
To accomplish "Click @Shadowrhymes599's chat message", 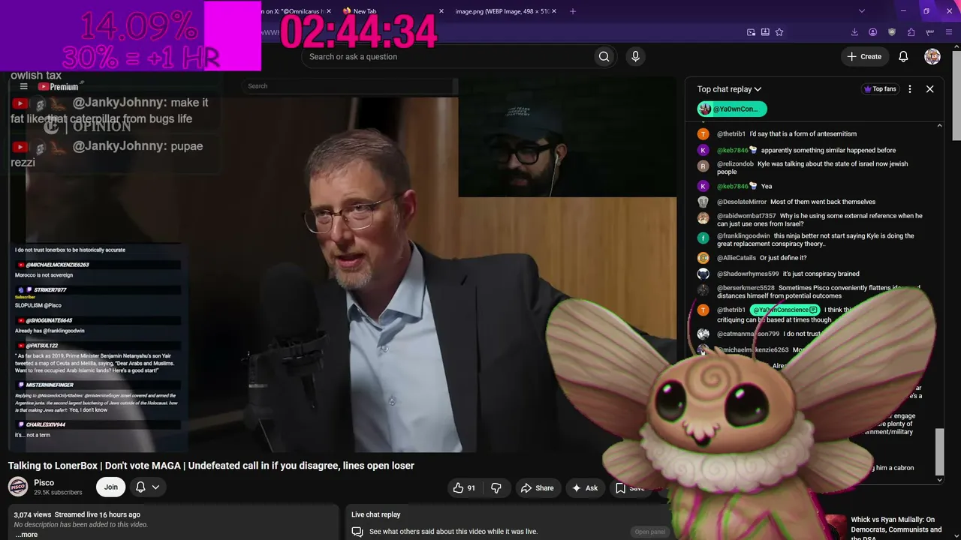I will tap(821, 274).
